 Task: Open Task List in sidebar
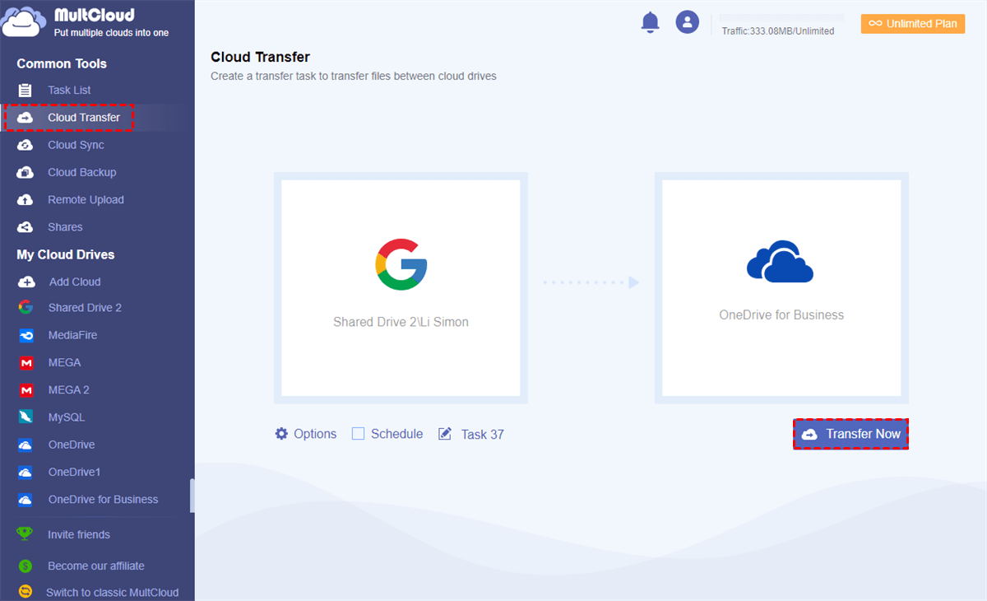pos(69,90)
